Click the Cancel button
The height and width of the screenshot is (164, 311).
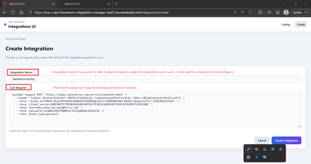pos(262,141)
